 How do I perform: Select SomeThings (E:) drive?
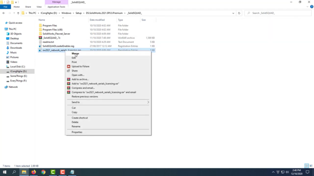pos(19,76)
